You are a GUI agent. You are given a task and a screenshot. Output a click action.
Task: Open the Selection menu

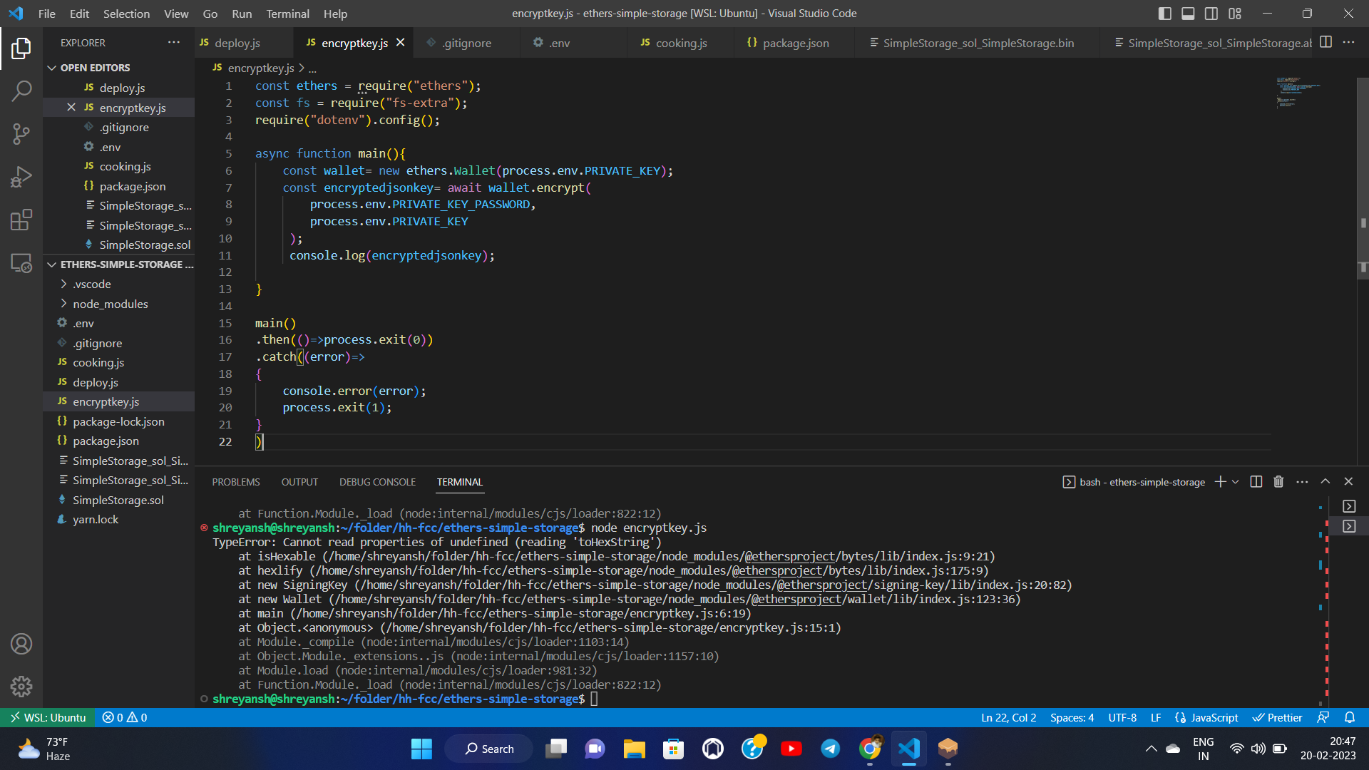coord(126,14)
